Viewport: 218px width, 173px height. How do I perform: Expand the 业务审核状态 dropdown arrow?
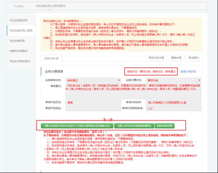pos(119,80)
